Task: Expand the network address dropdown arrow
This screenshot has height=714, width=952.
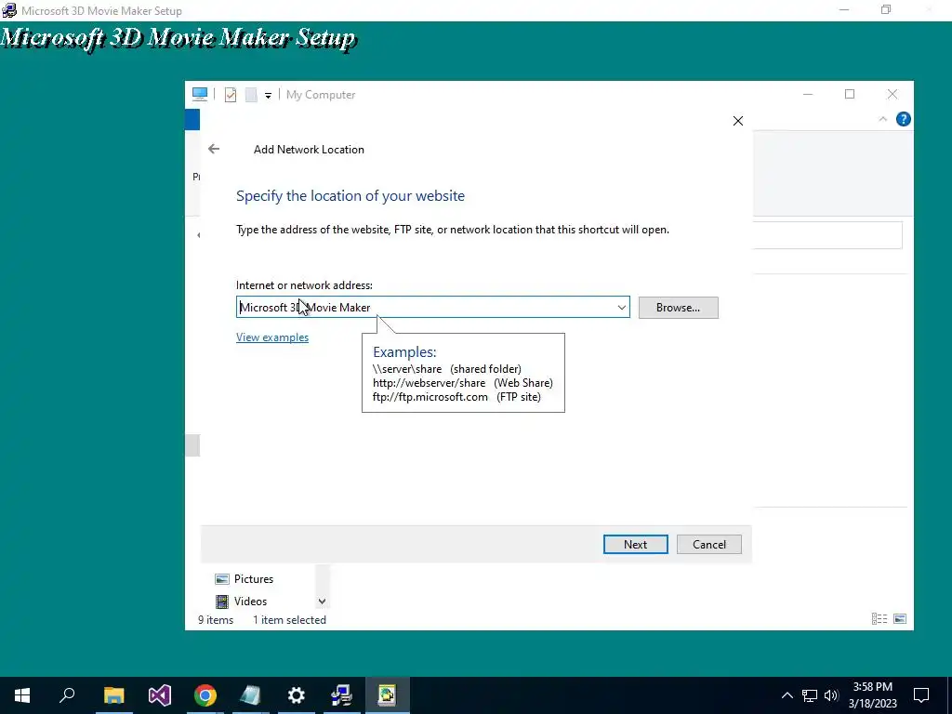Action: [x=622, y=307]
